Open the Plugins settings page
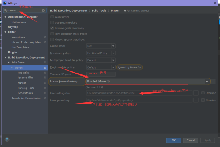Image resolution: width=220 pixels, height=147 pixels. click(13, 52)
